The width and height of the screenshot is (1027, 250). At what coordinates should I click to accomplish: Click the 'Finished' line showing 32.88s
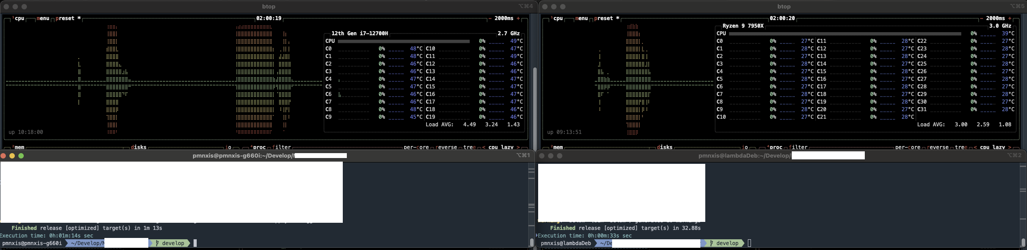point(625,228)
